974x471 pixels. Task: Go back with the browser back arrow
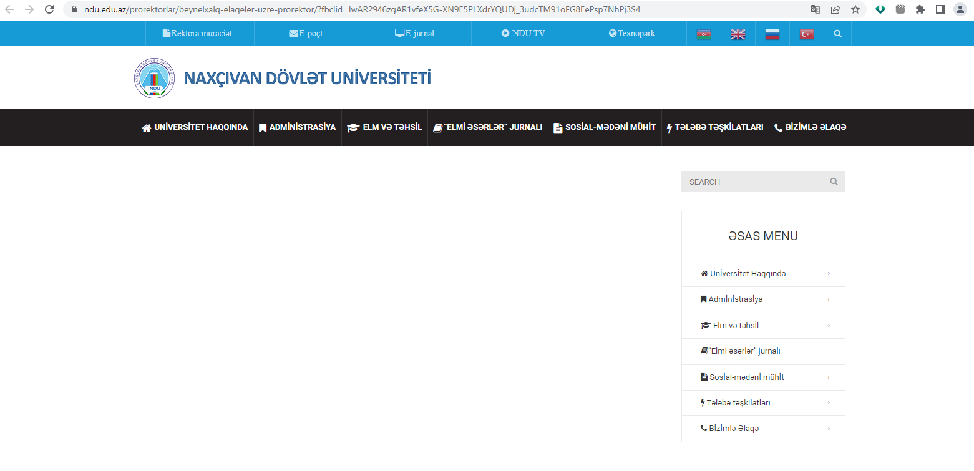click(9, 9)
